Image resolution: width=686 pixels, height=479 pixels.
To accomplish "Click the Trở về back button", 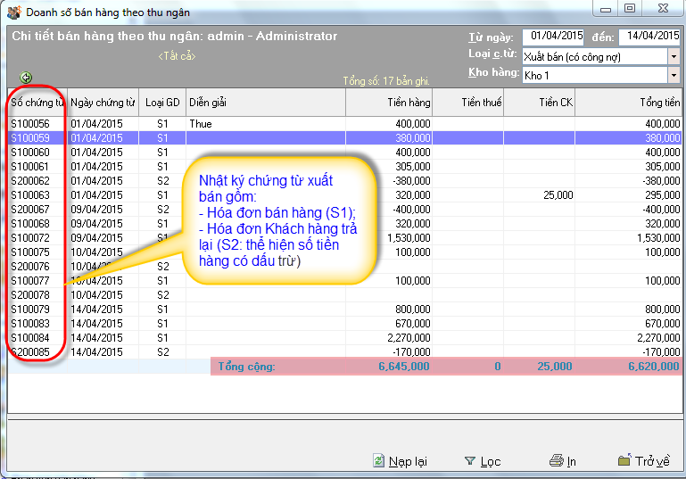I will 643,461.
